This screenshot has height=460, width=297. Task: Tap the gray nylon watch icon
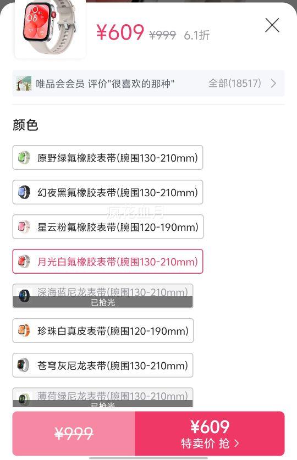click(24, 365)
